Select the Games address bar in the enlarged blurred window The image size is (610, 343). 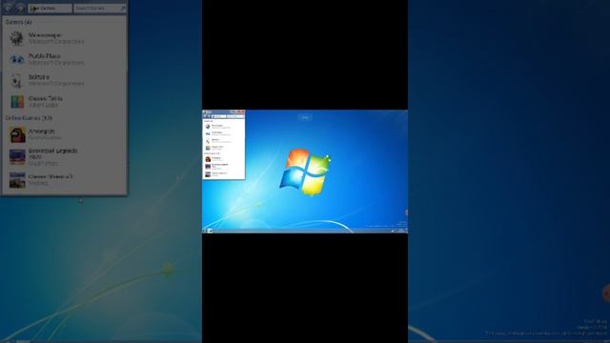tap(50, 9)
